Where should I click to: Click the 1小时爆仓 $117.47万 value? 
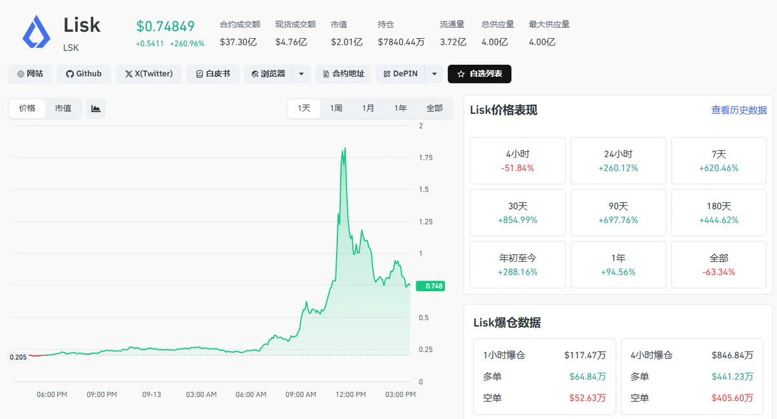tap(585, 355)
